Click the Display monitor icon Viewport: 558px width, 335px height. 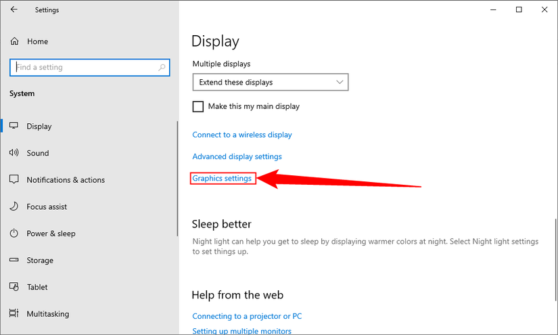[14, 127]
